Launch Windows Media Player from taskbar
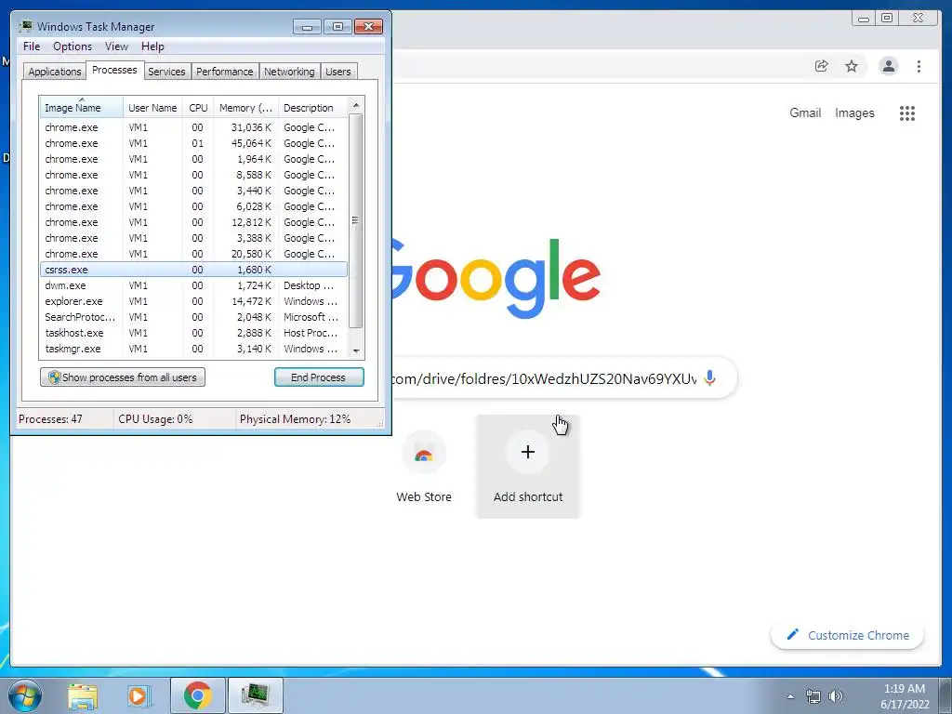Viewport: 952px width, 714px height. pyautogui.click(x=139, y=695)
